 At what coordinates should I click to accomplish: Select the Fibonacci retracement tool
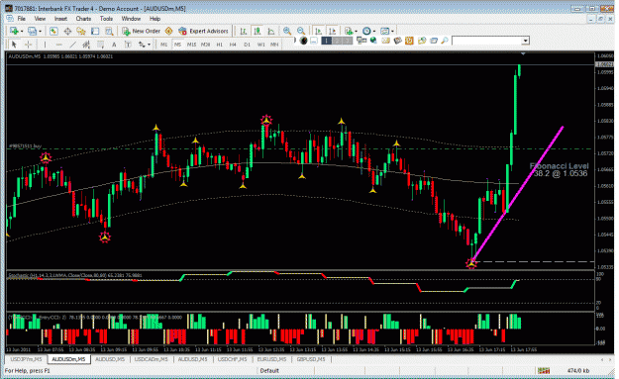(x=100, y=45)
